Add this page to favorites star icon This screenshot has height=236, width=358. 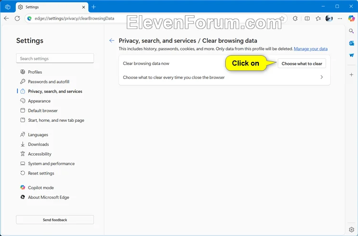(282, 19)
